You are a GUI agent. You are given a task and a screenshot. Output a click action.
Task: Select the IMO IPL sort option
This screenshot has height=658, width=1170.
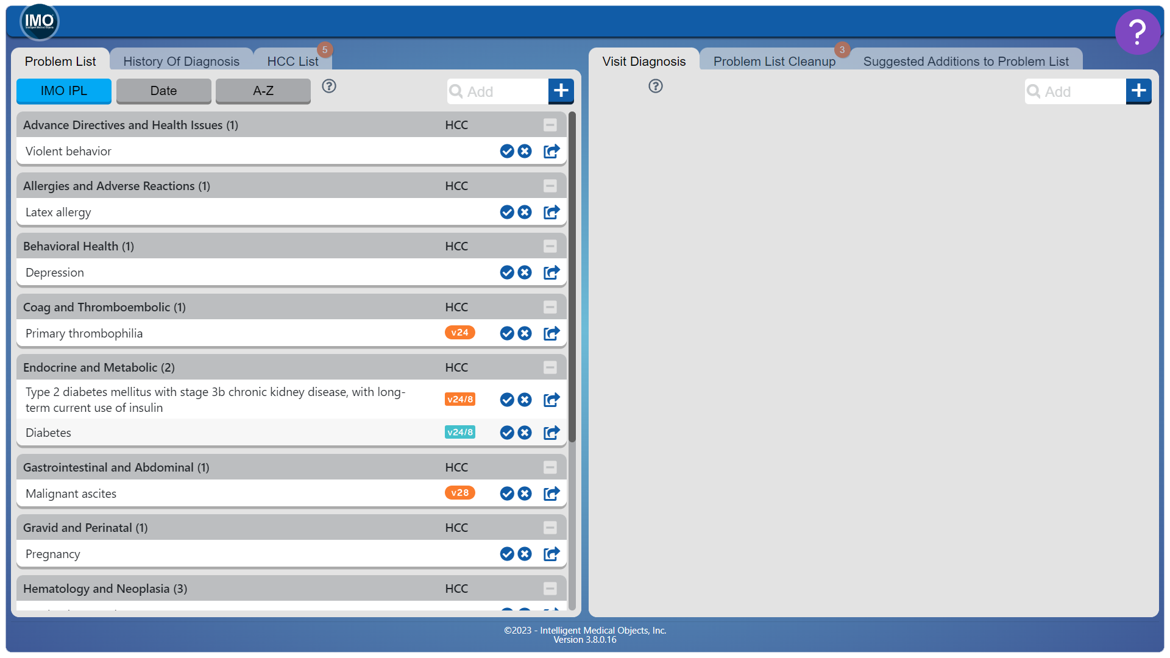point(64,91)
